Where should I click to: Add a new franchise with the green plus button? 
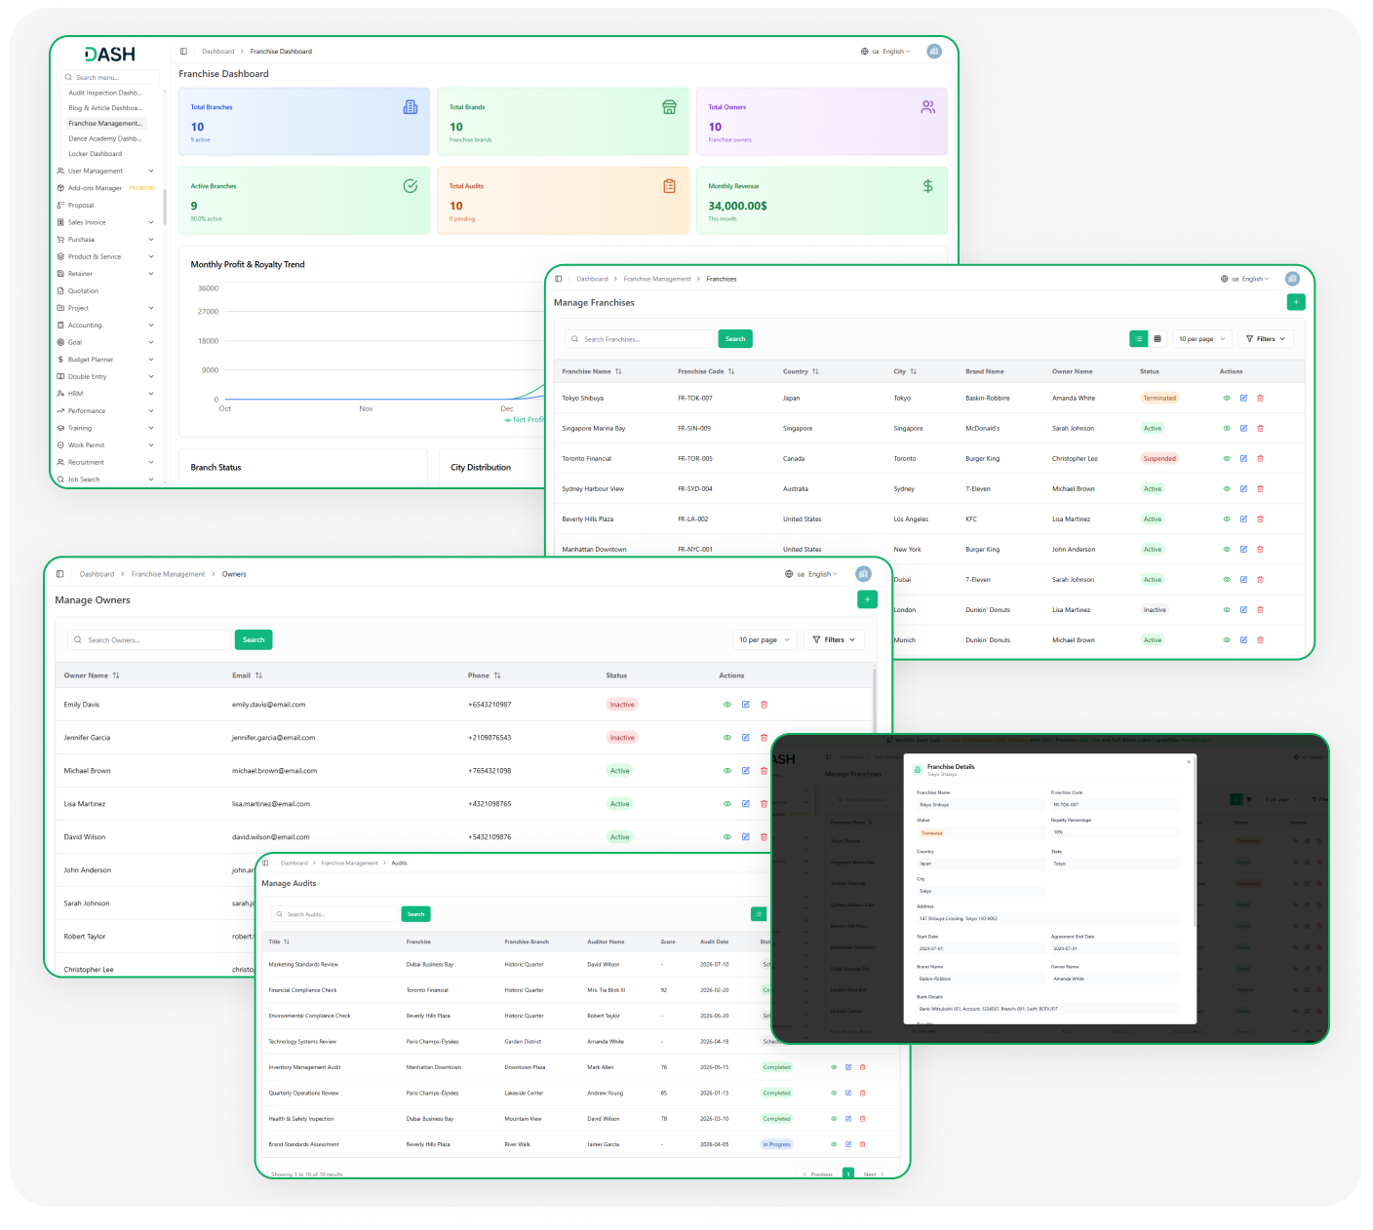[x=1296, y=302]
